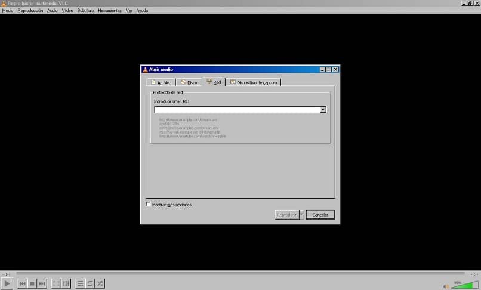The width and height of the screenshot is (481, 290).
Task: Open extended settings equalizer icon
Action: (x=66, y=283)
